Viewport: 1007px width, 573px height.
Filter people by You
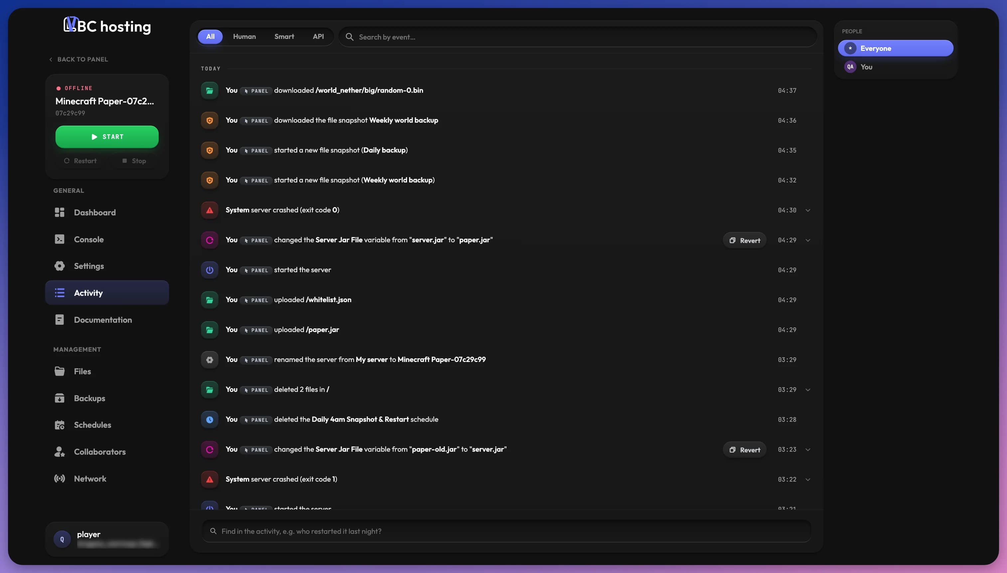point(896,67)
